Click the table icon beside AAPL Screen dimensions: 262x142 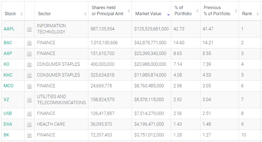tap(29, 29)
